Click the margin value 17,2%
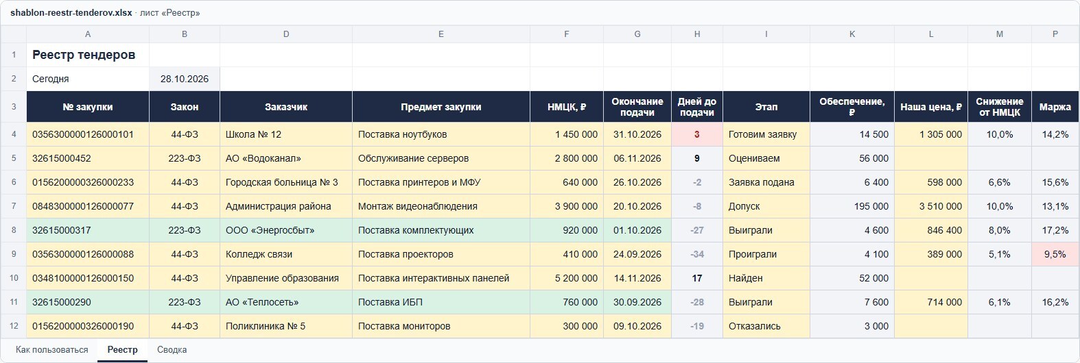The width and height of the screenshot is (1080, 363). click(1055, 230)
